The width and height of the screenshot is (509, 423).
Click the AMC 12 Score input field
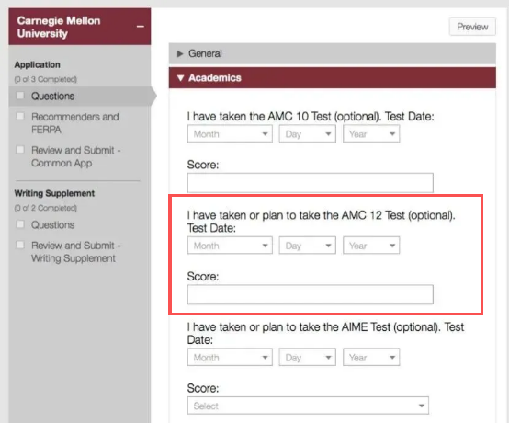pos(310,294)
